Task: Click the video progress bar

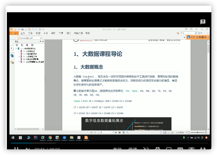Action: (x=109, y=143)
